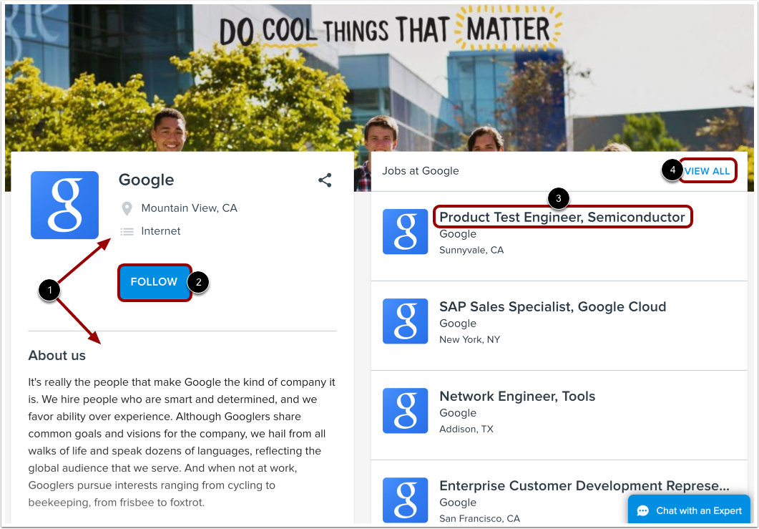Click the Google company name heading
759x529 pixels.
pos(146,180)
